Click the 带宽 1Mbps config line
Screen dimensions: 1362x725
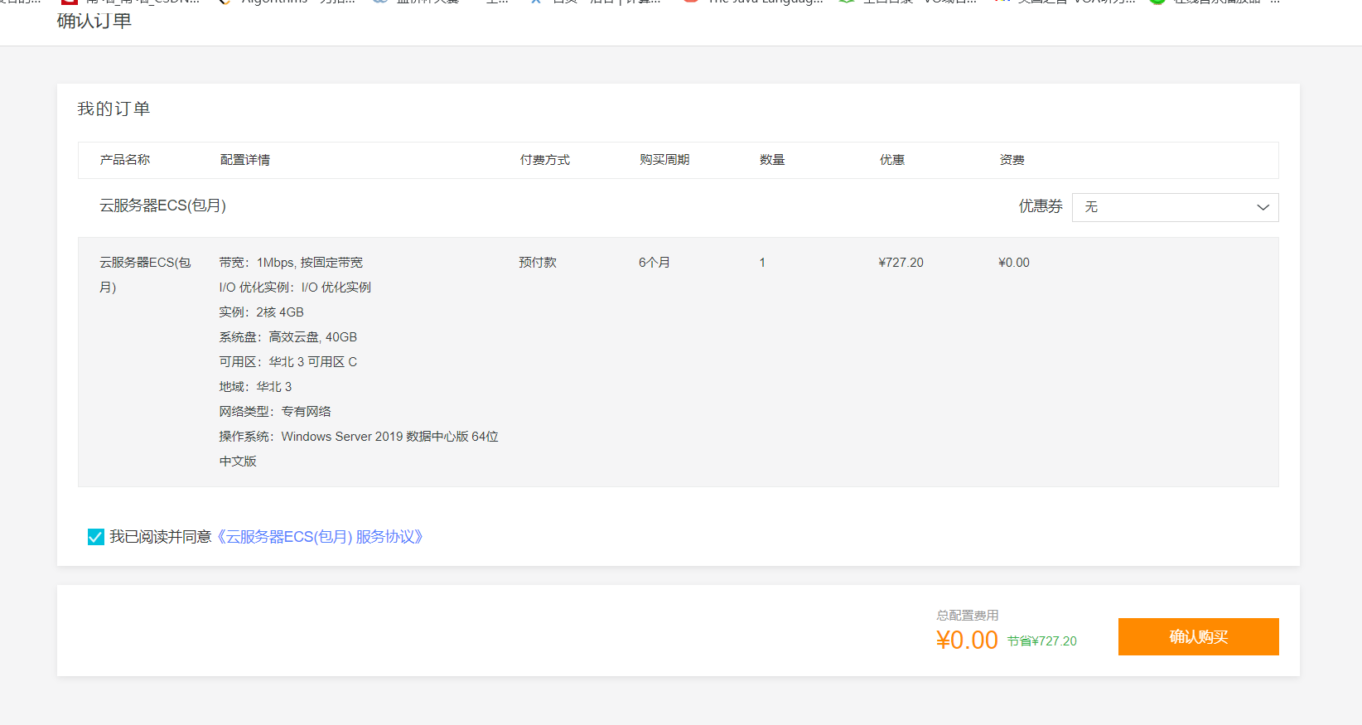click(x=291, y=263)
